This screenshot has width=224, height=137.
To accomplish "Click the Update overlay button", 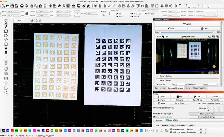I will [x=188, y=24].
